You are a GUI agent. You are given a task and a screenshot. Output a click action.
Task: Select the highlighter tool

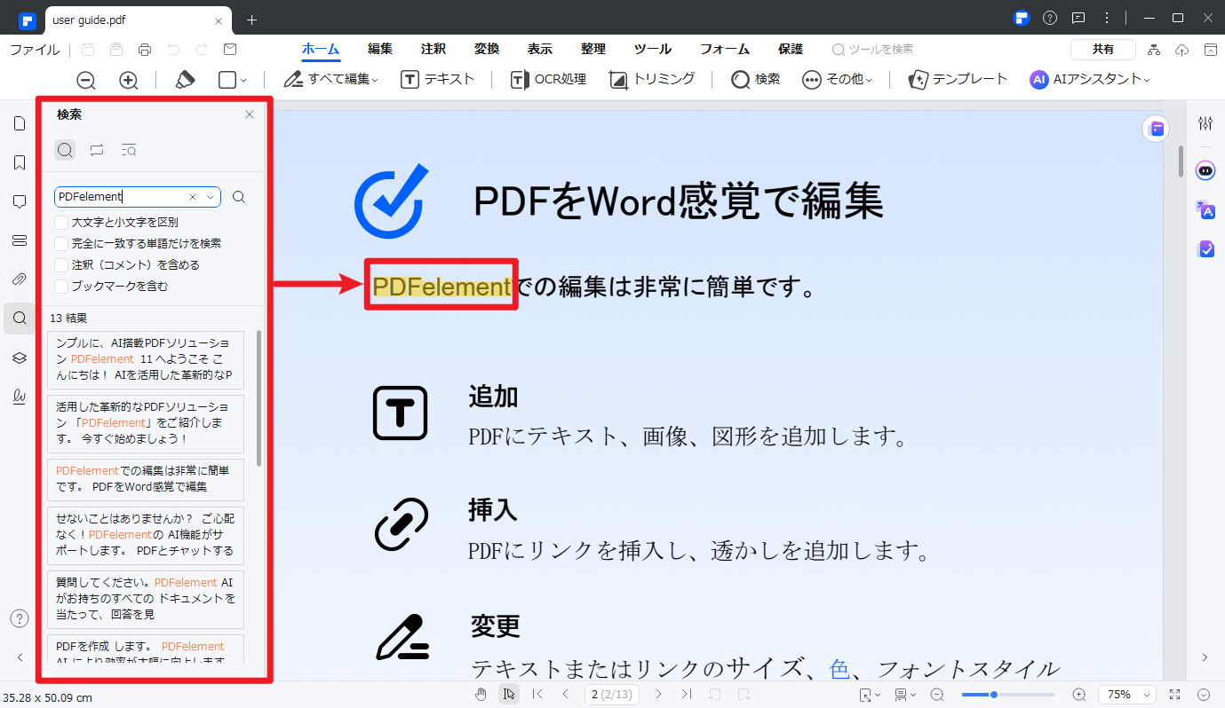[x=185, y=79]
